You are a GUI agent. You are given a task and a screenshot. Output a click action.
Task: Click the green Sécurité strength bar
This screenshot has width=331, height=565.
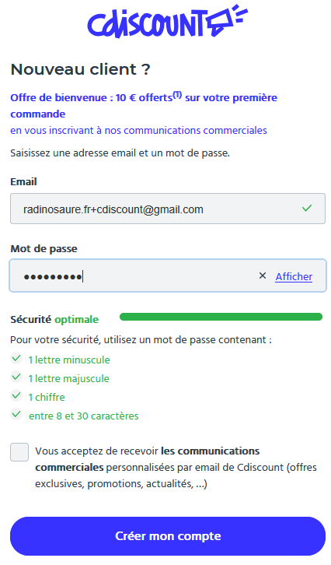221,317
